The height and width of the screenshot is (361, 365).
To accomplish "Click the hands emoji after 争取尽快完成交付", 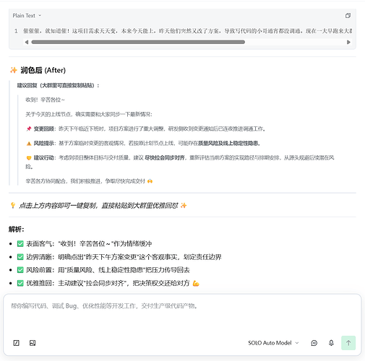I will click(x=150, y=181).
